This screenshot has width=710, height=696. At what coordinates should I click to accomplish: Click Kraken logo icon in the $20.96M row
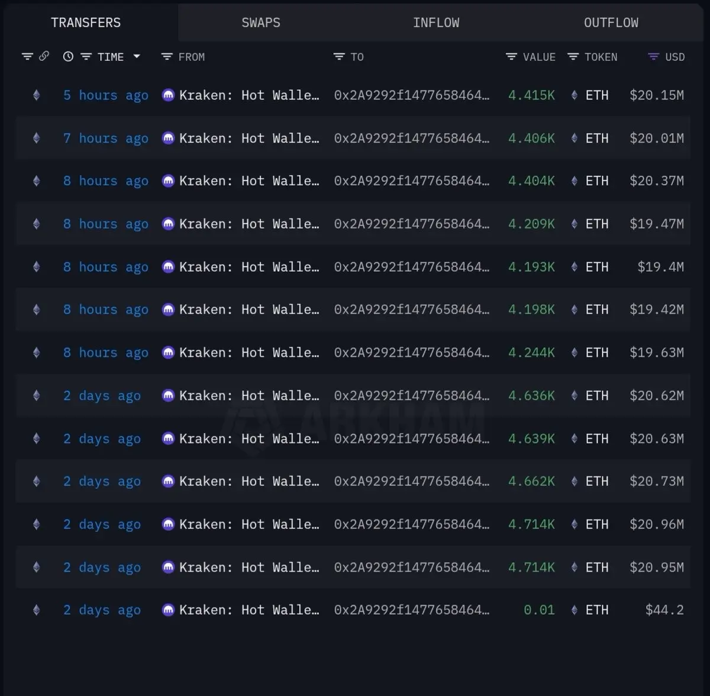pos(168,524)
